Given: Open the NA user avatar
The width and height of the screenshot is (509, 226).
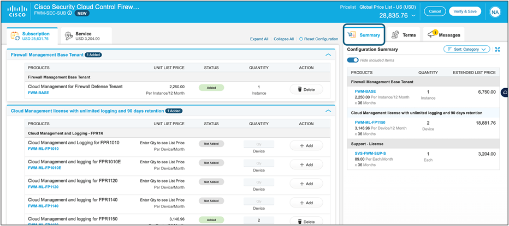Looking at the screenshot, I should pos(495,12).
